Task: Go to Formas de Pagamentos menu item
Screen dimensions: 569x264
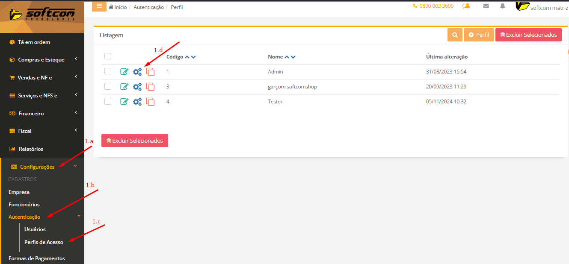Action: tap(37, 258)
